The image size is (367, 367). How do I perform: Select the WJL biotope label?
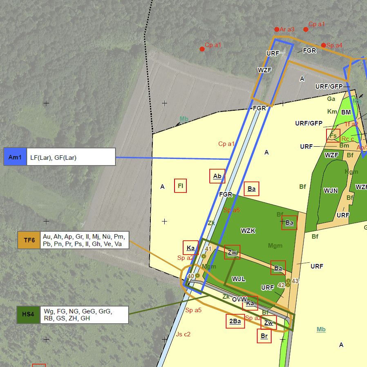point(239,279)
